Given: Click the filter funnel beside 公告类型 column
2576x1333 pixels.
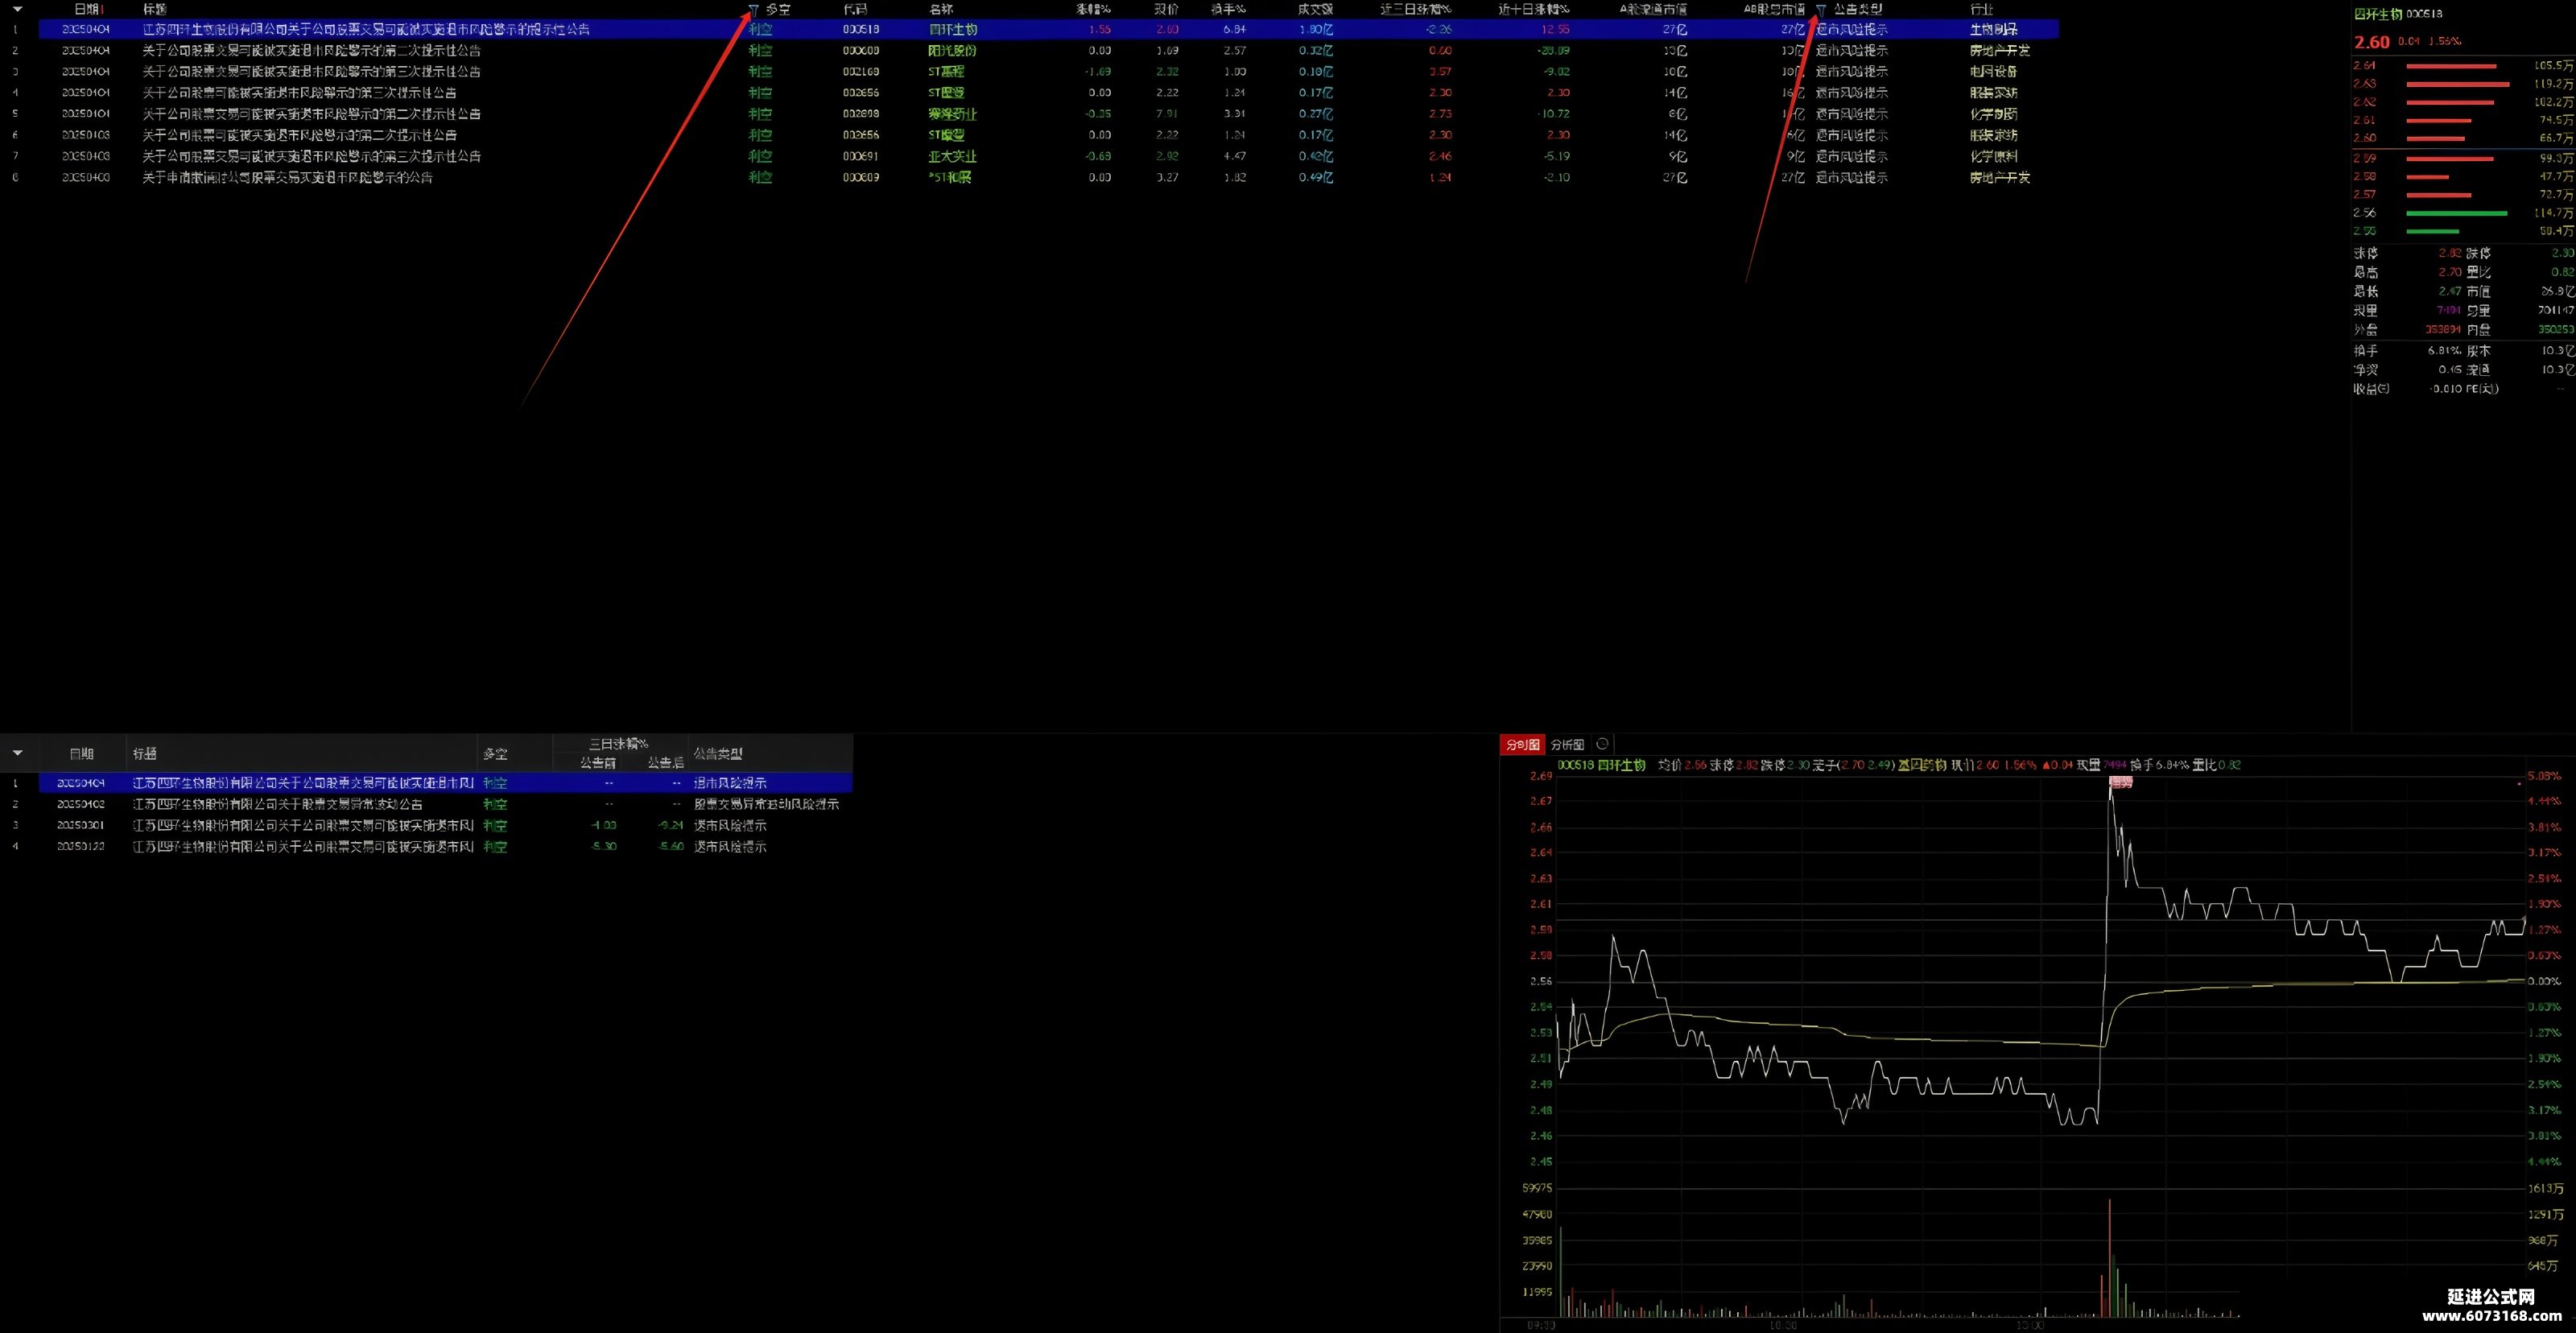Looking at the screenshot, I should tap(1821, 9).
